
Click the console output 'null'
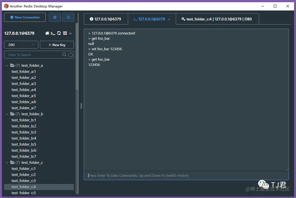tap(91, 44)
